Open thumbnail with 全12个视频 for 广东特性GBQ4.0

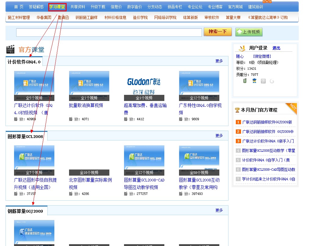coord(199,86)
